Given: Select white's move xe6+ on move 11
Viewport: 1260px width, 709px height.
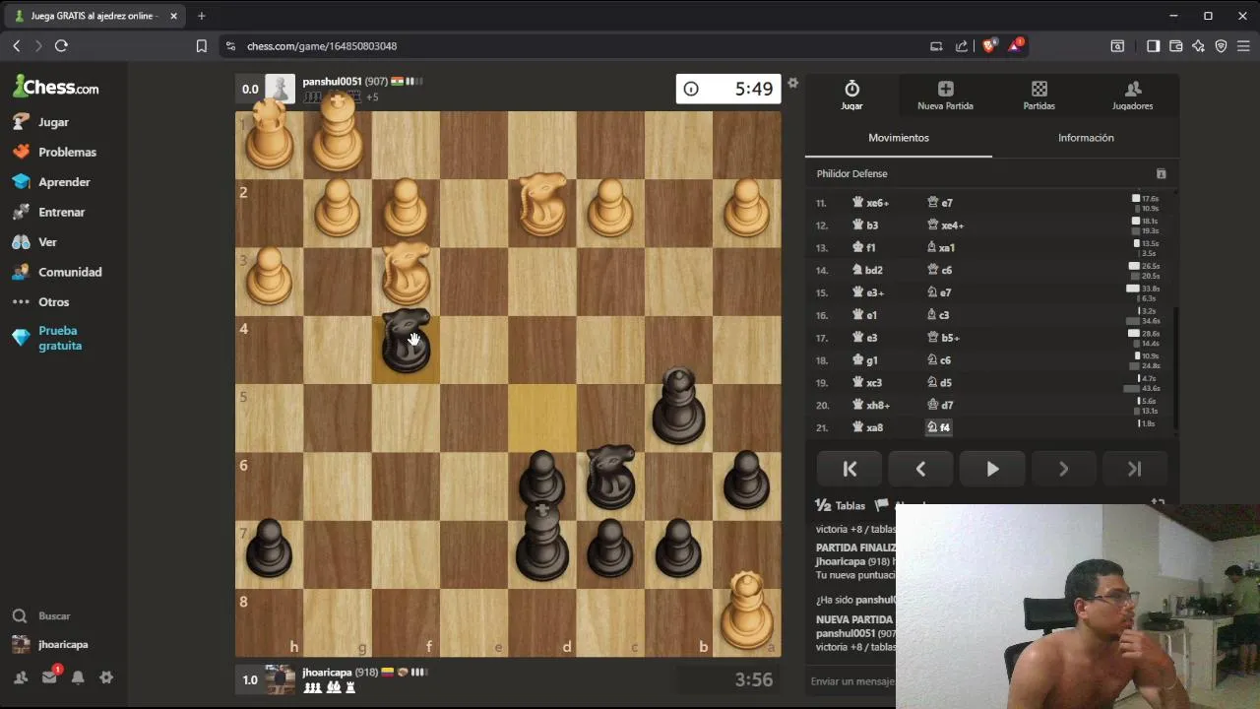Looking at the screenshot, I should pos(870,203).
